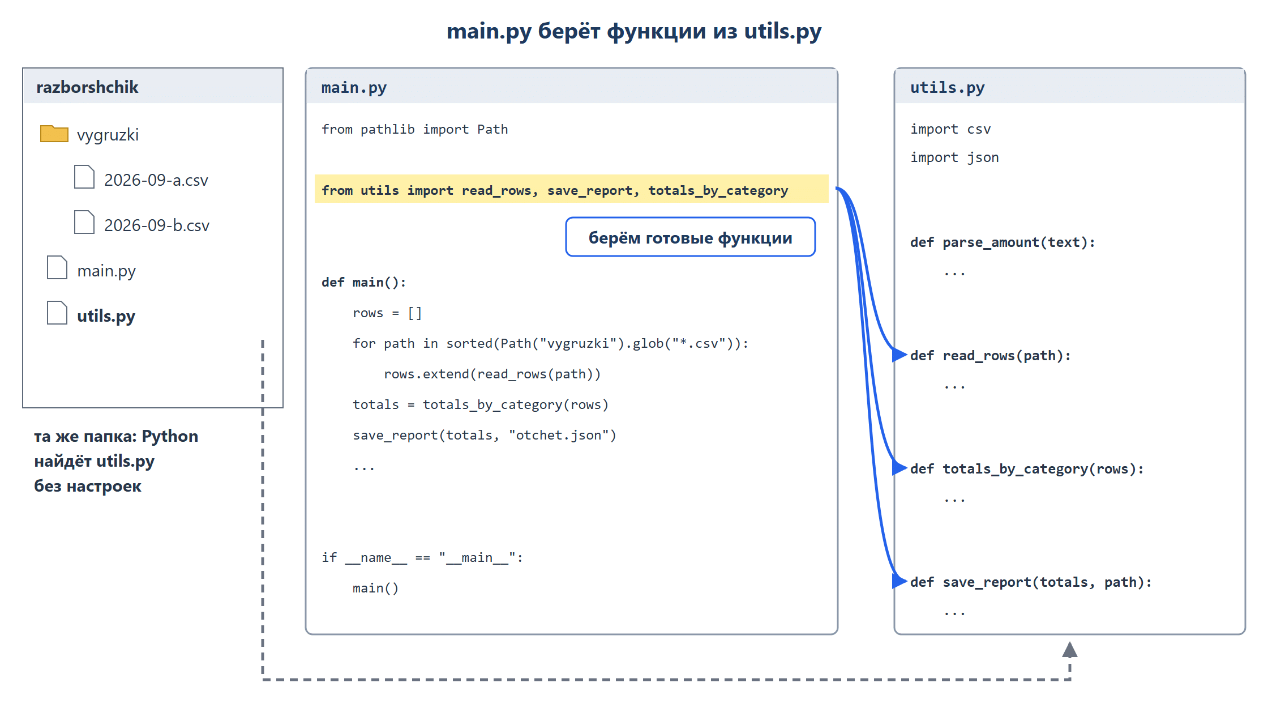Click the 'def main():' line
This screenshot has width=1268, height=725.
pyautogui.click(x=364, y=282)
